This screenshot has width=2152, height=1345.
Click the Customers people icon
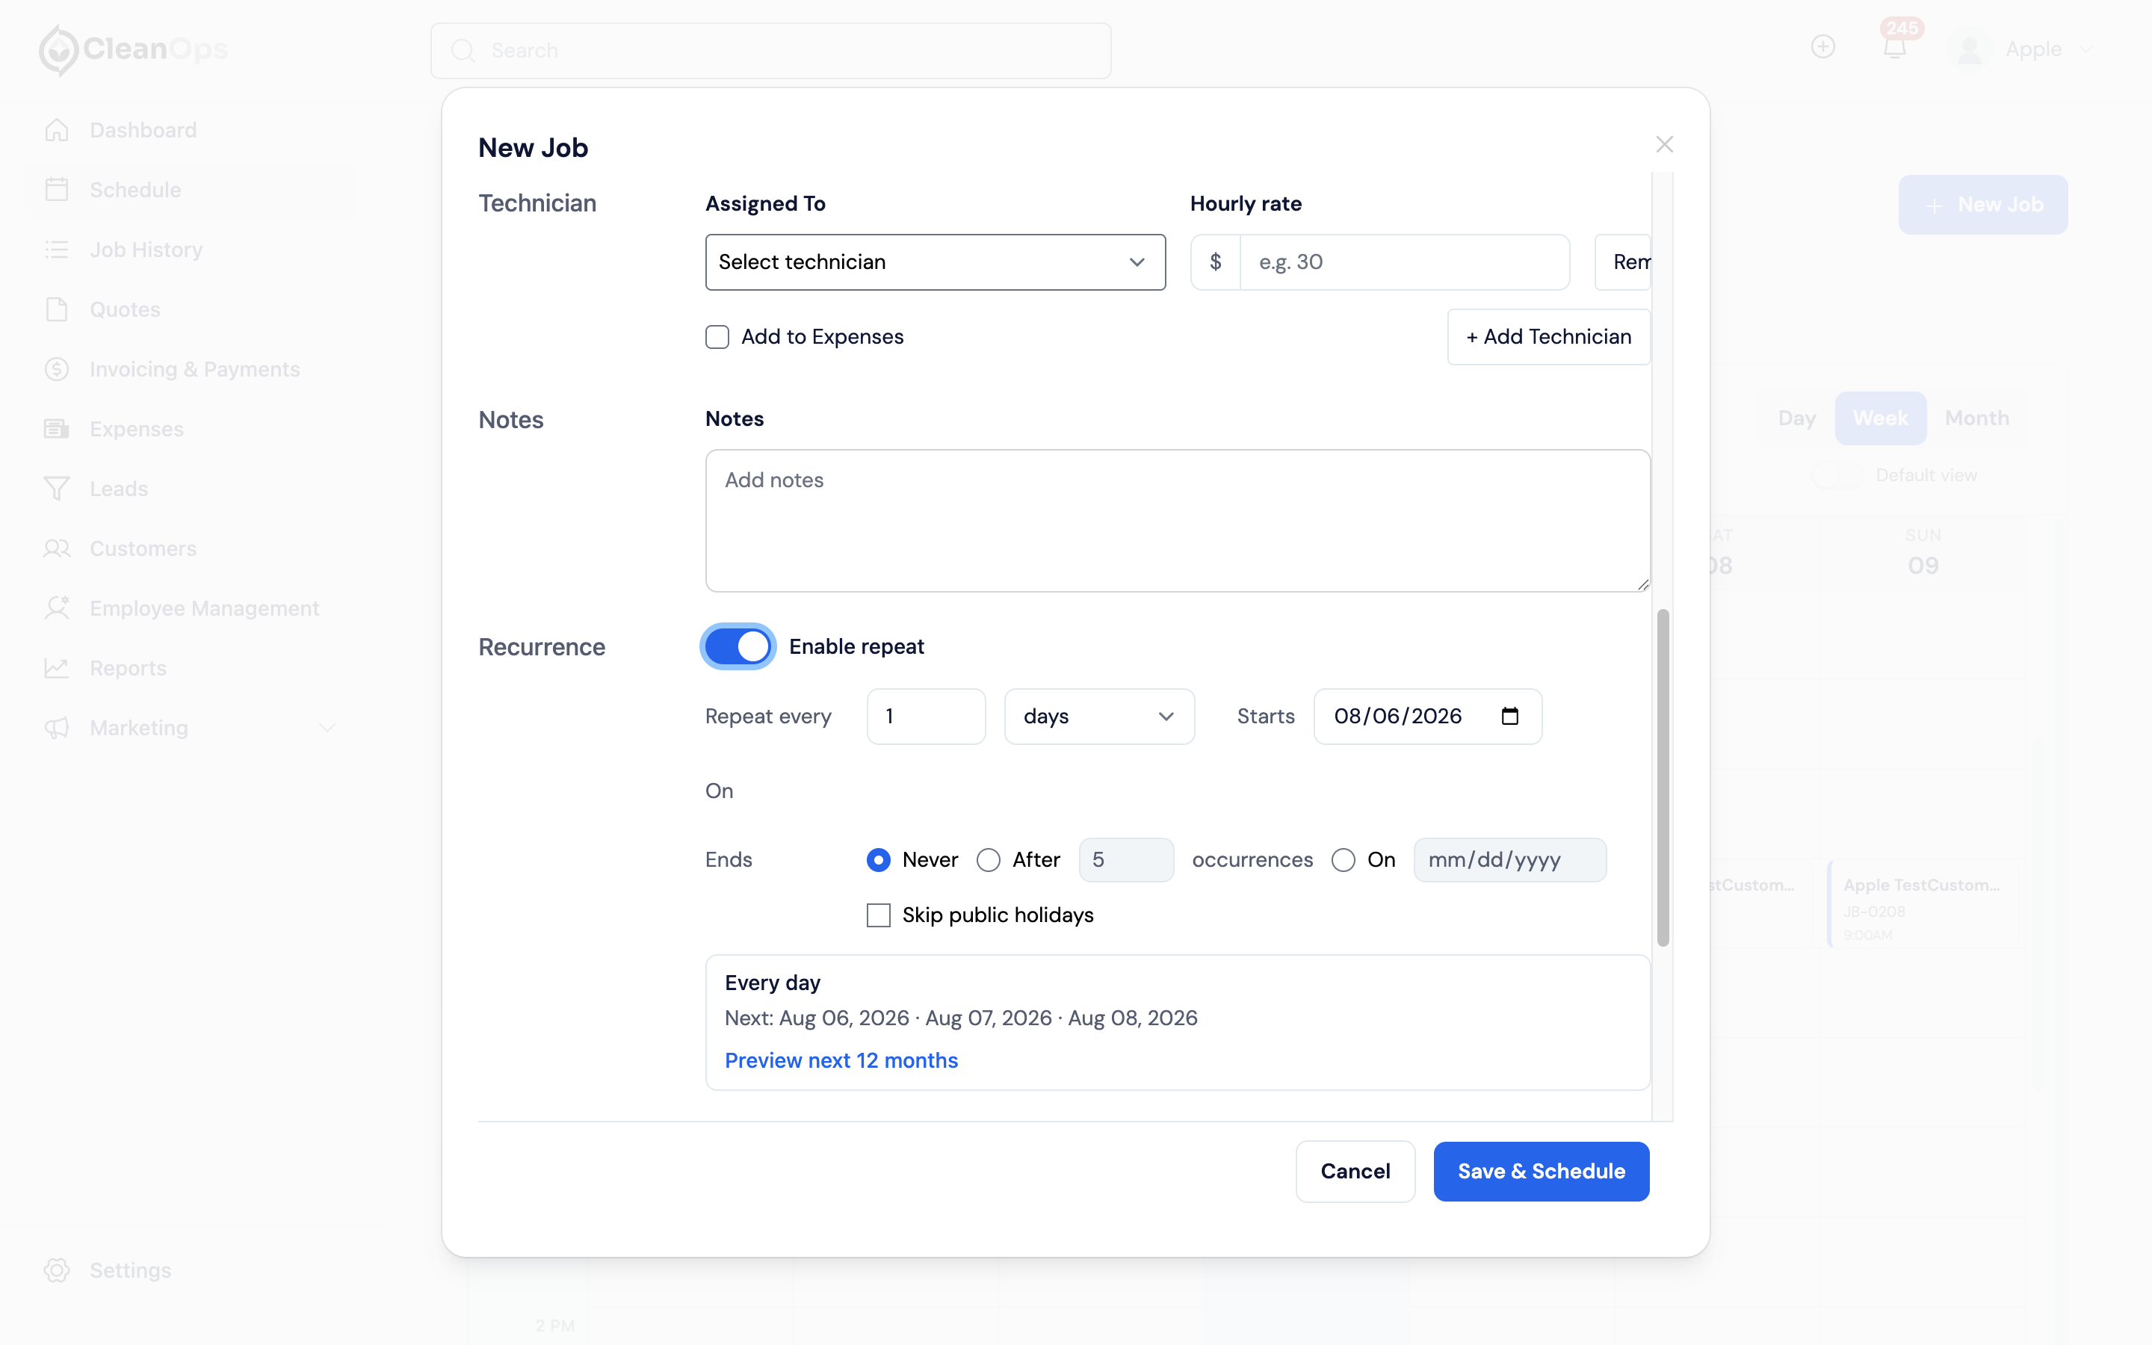tap(57, 548)
